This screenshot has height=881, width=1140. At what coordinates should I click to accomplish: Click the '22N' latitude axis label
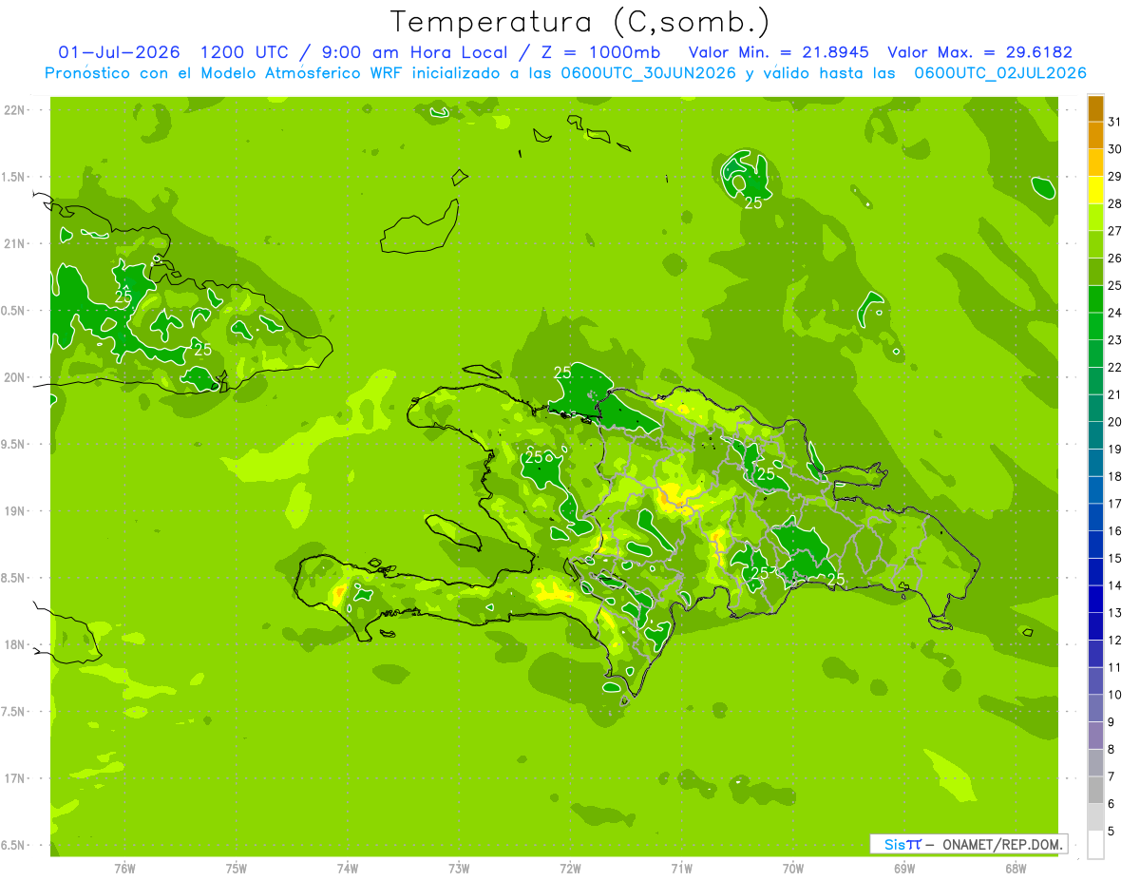click(15, 109)
